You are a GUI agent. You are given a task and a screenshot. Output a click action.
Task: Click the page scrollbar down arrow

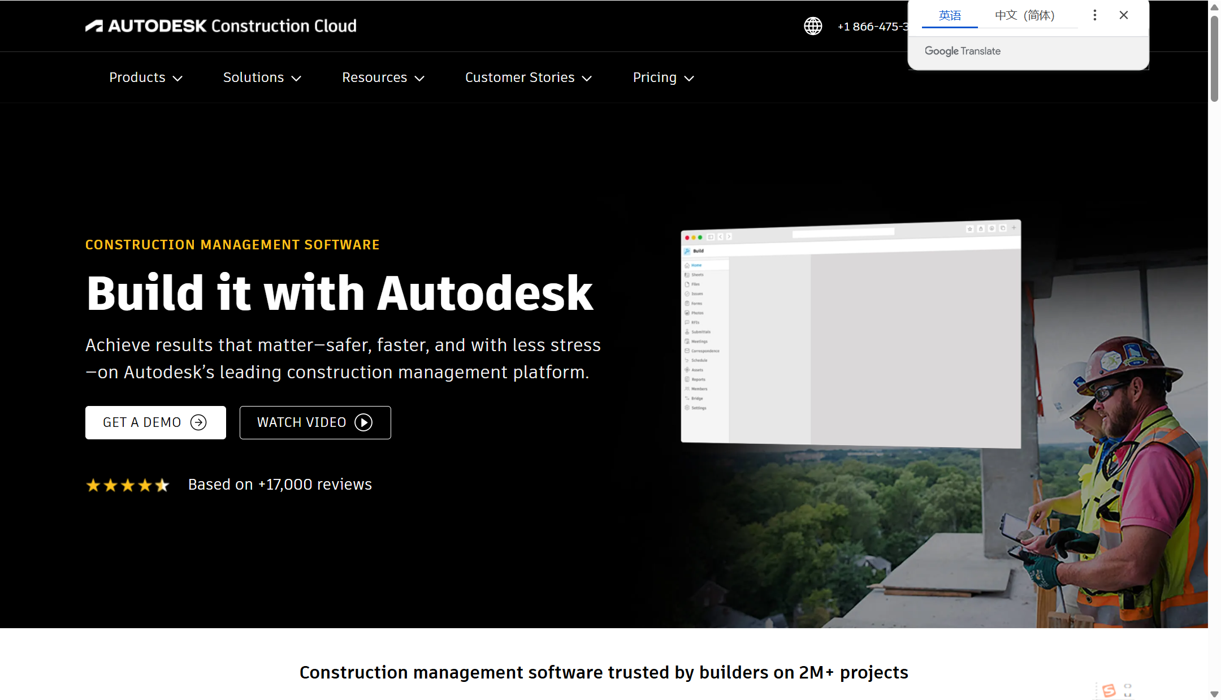[x=1214, y=694]
